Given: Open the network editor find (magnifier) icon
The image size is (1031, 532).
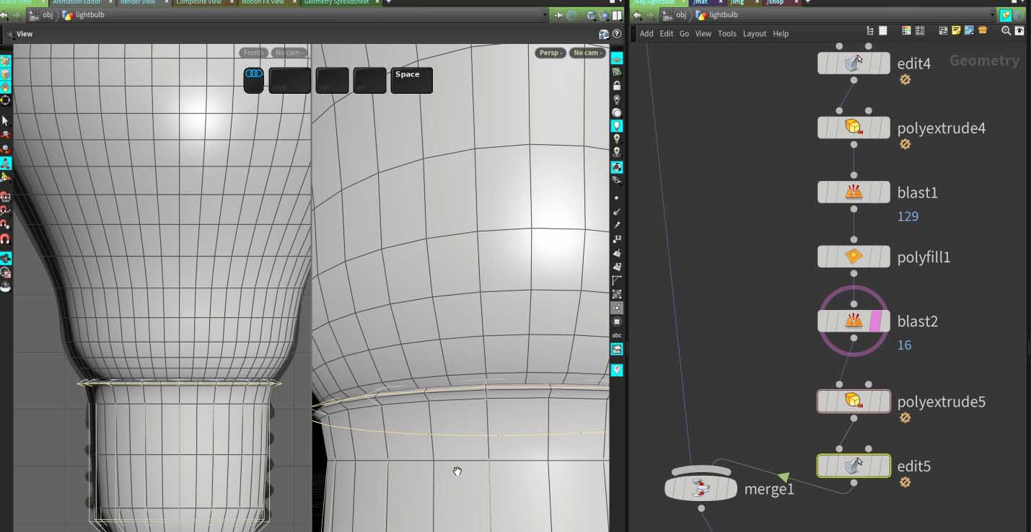Looking at the screenshot, I should point(1006,31).
